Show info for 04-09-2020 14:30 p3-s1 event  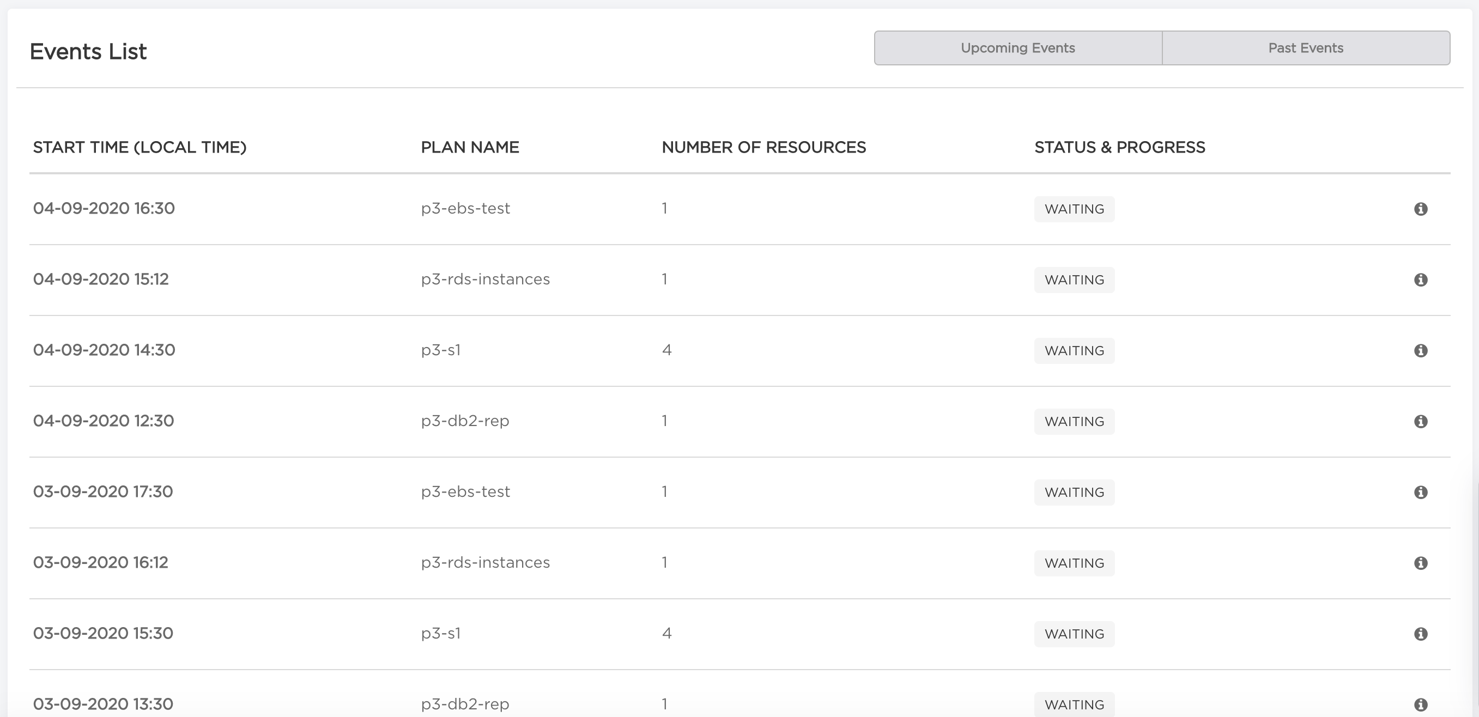(x=1421, y=351)
